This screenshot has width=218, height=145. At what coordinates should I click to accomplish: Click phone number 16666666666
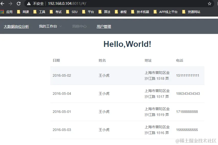pos(187,130)
